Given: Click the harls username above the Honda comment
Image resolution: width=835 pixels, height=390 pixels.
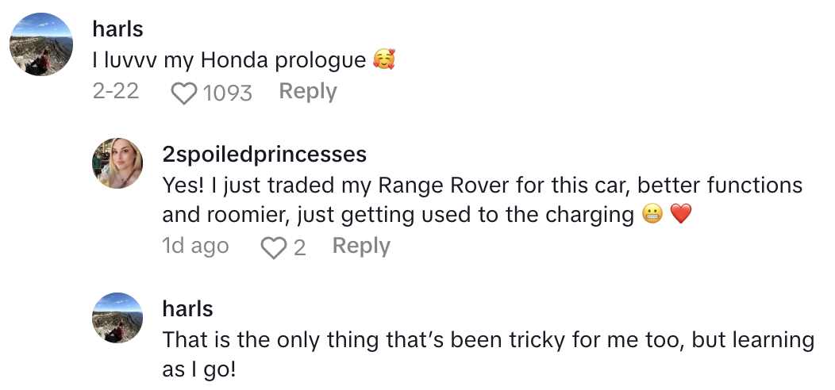Looking at the screenshot, I should point(118,29).
